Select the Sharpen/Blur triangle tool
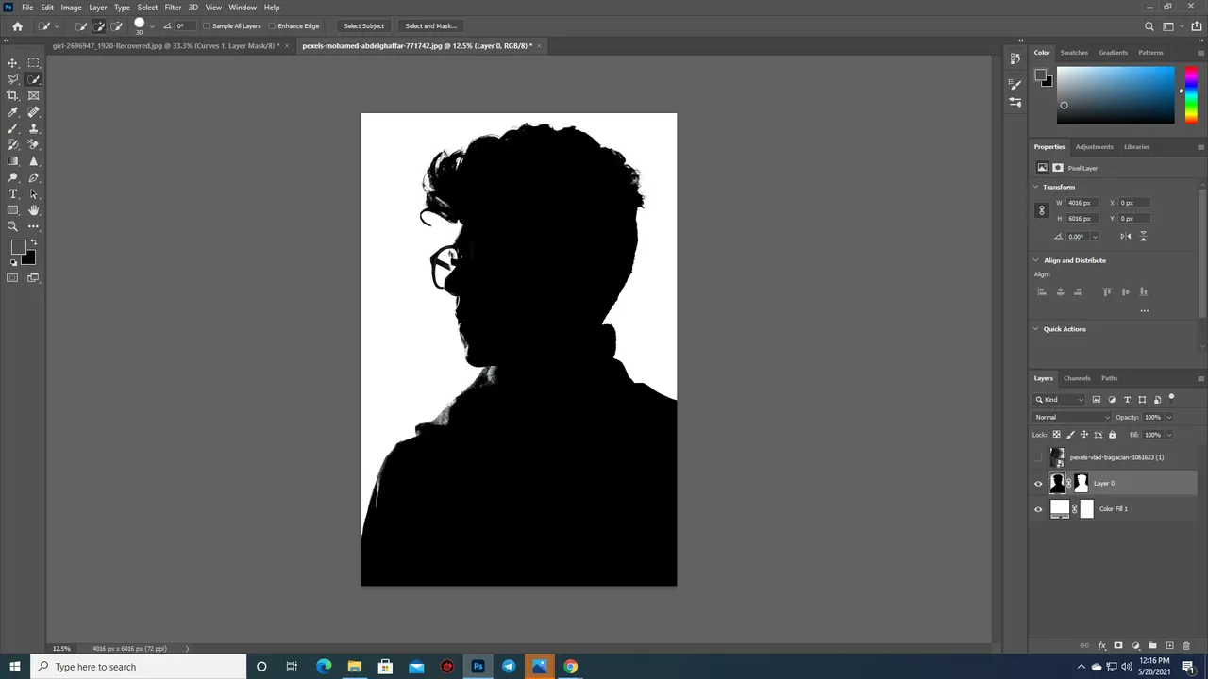1208x679 pixels. (34, 161)
